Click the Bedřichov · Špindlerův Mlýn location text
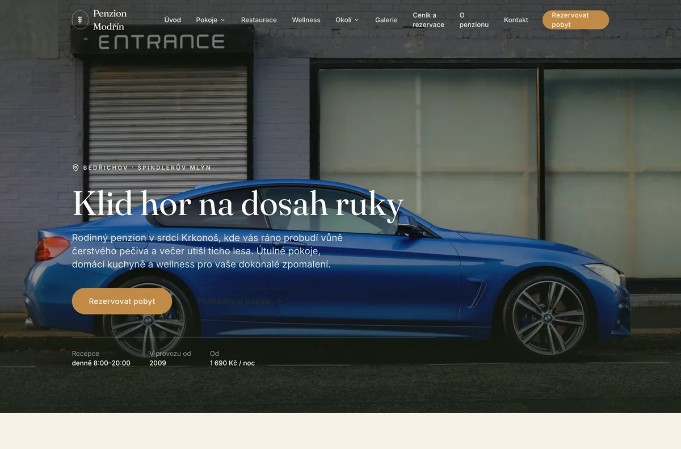 pos(147,168)
